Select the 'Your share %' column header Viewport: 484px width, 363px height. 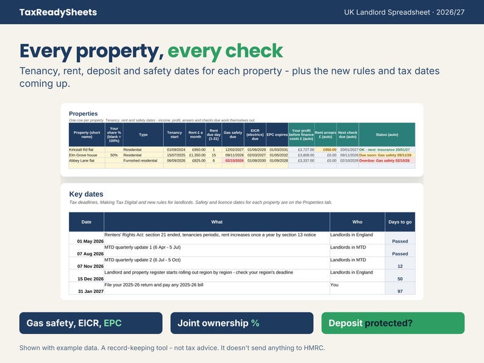[114, 135]
